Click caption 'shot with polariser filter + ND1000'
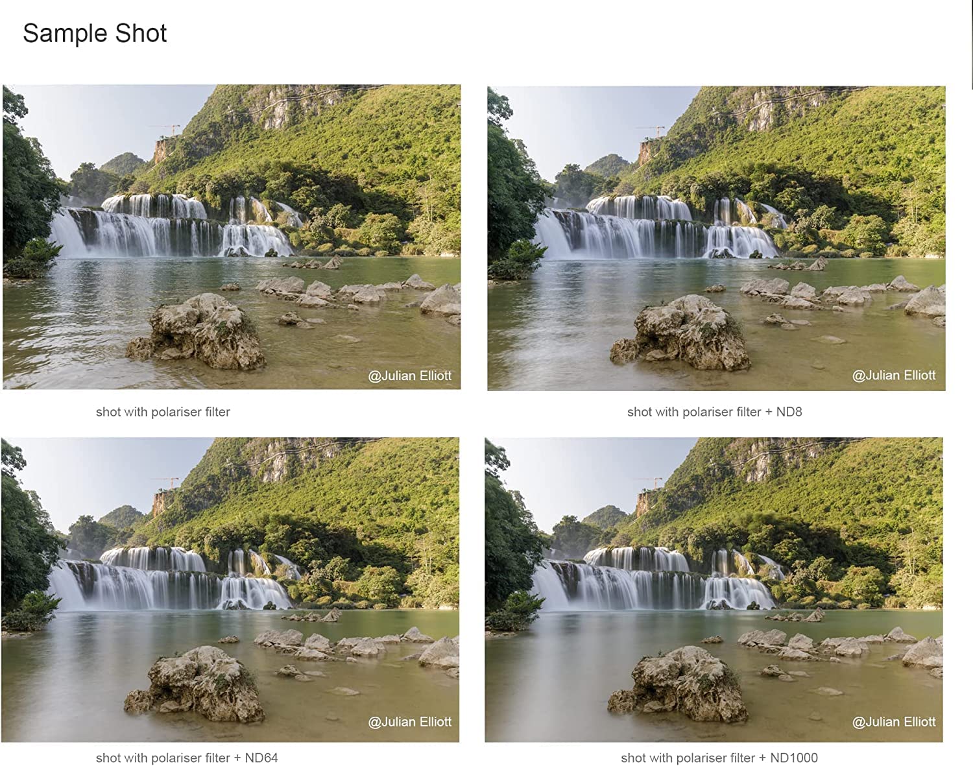The height and width of the screenshot is (766, 973). point(719,758)
